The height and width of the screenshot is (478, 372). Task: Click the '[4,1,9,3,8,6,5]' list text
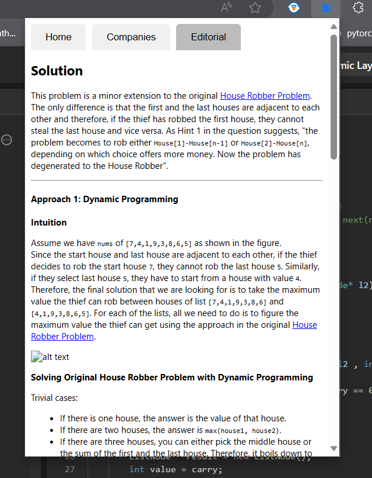pyautogui.click(x=60, y=314)
